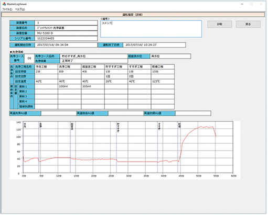Viewport: 268px width, 215px height.
Task: Click the 運転履歴（詳細） header bar
Action: click(133, 15)
